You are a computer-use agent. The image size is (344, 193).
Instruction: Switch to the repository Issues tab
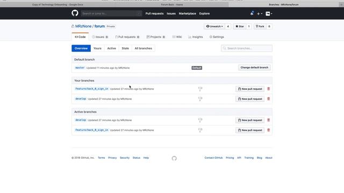[100, 37]
